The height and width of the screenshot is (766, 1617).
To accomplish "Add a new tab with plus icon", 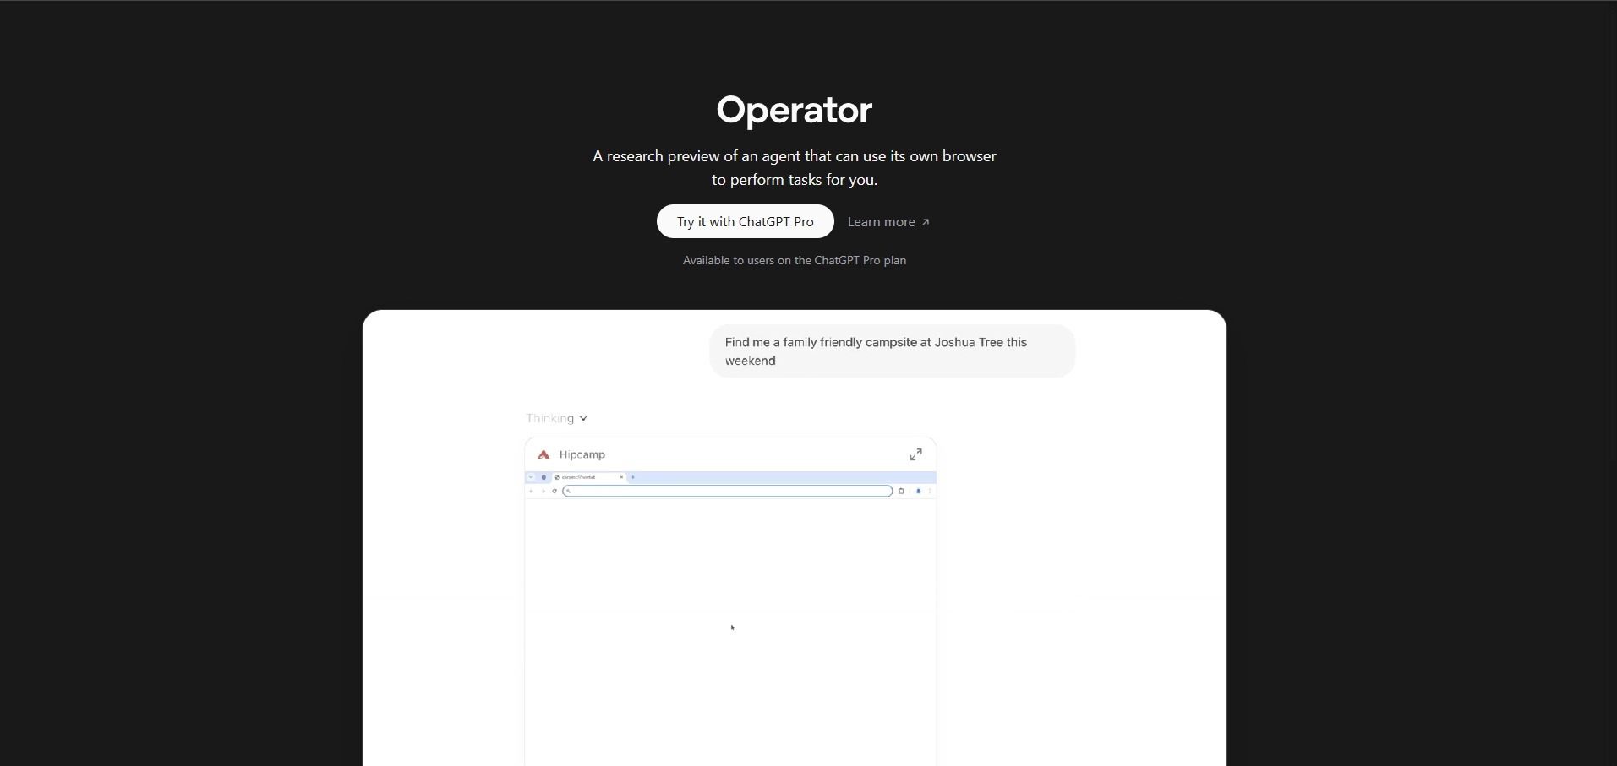I will pos(633,477).
